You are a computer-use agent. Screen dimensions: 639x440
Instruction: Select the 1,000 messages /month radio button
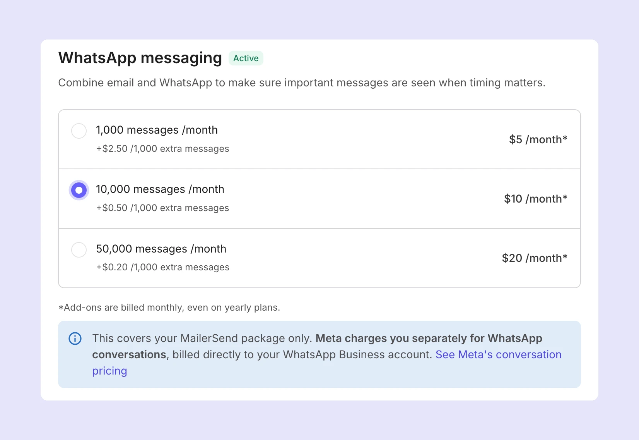coord(79,131)
